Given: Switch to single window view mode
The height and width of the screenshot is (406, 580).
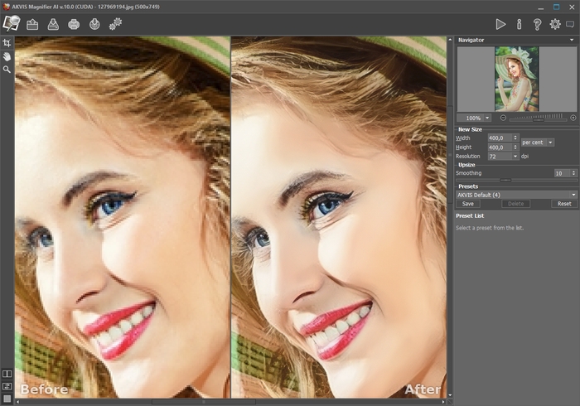Looking at the screenshot, I should point(7,399).
